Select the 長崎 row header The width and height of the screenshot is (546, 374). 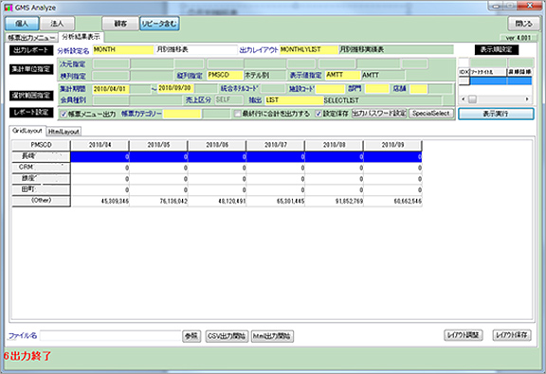pos(41,156)
